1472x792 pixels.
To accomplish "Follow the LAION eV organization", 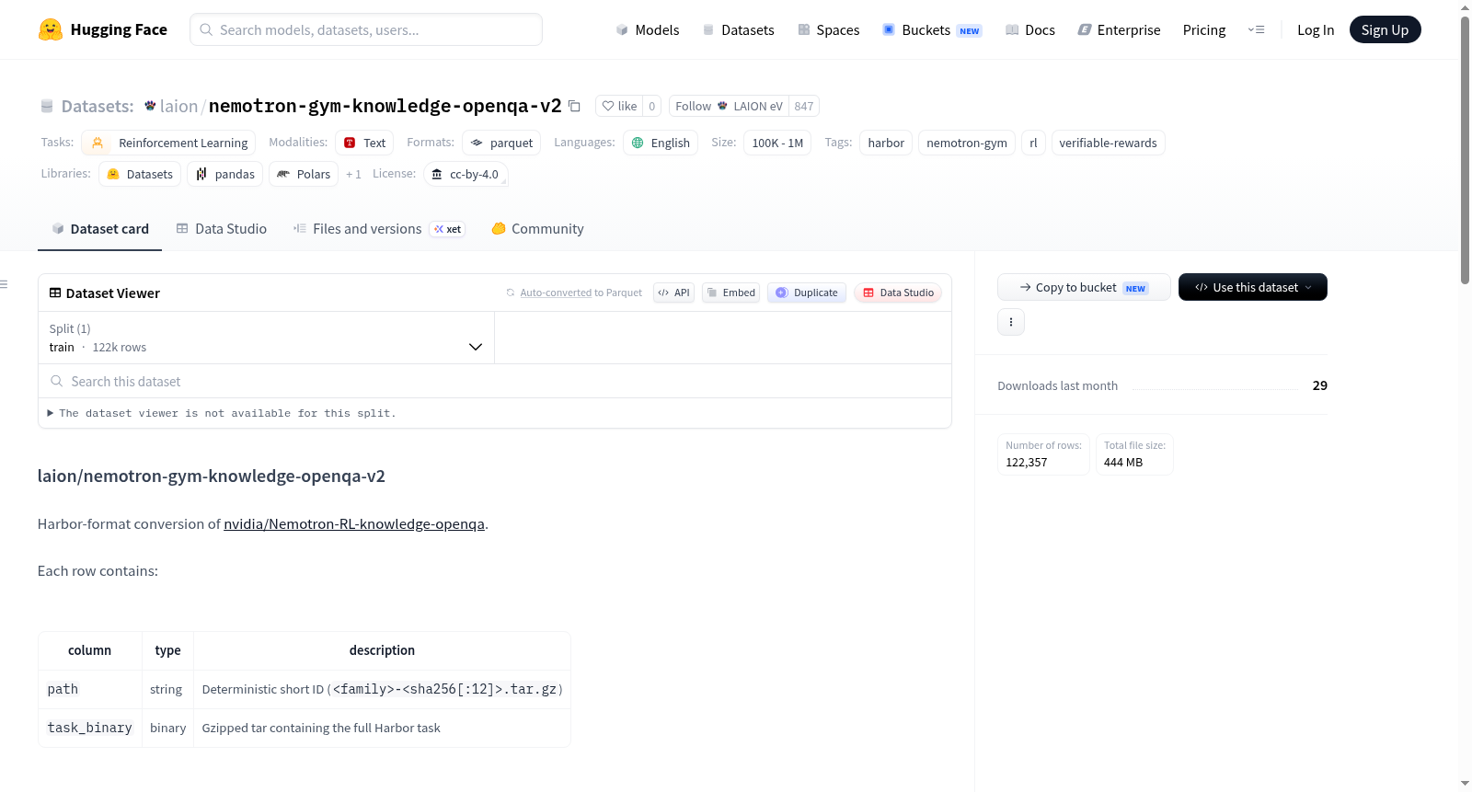I will 729,106.
